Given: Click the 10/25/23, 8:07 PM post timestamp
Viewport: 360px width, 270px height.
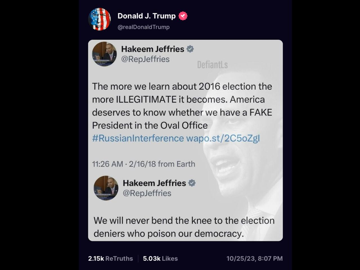Looking at the screenshot, I should click(255, 258).
